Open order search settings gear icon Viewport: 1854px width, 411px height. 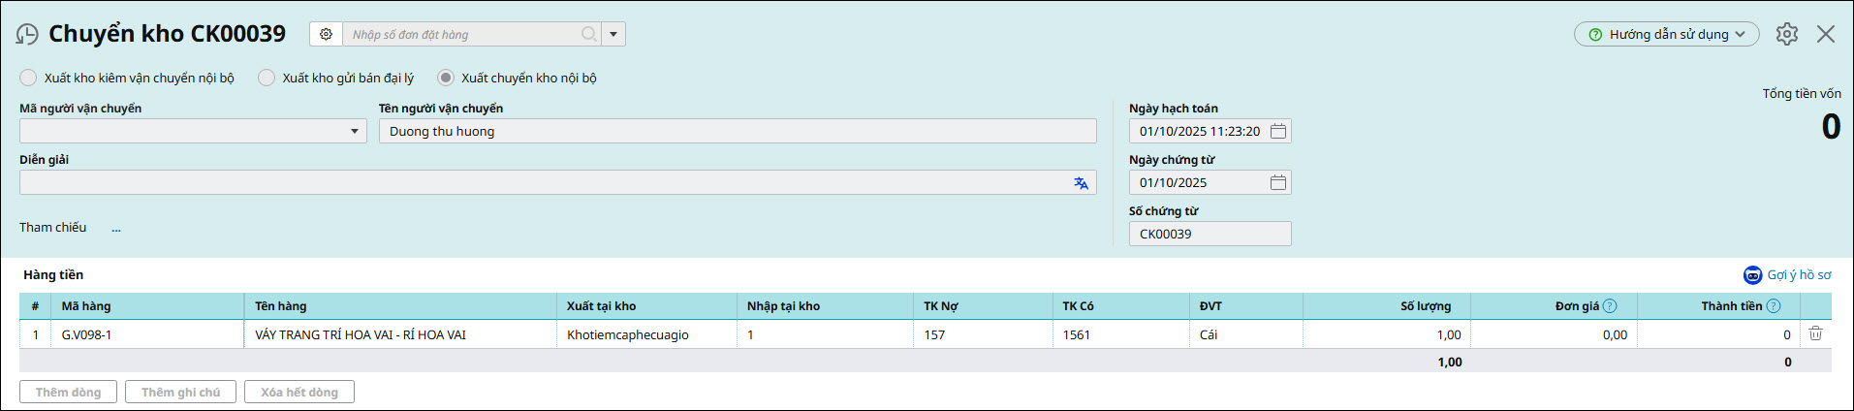tap(327, 34)
